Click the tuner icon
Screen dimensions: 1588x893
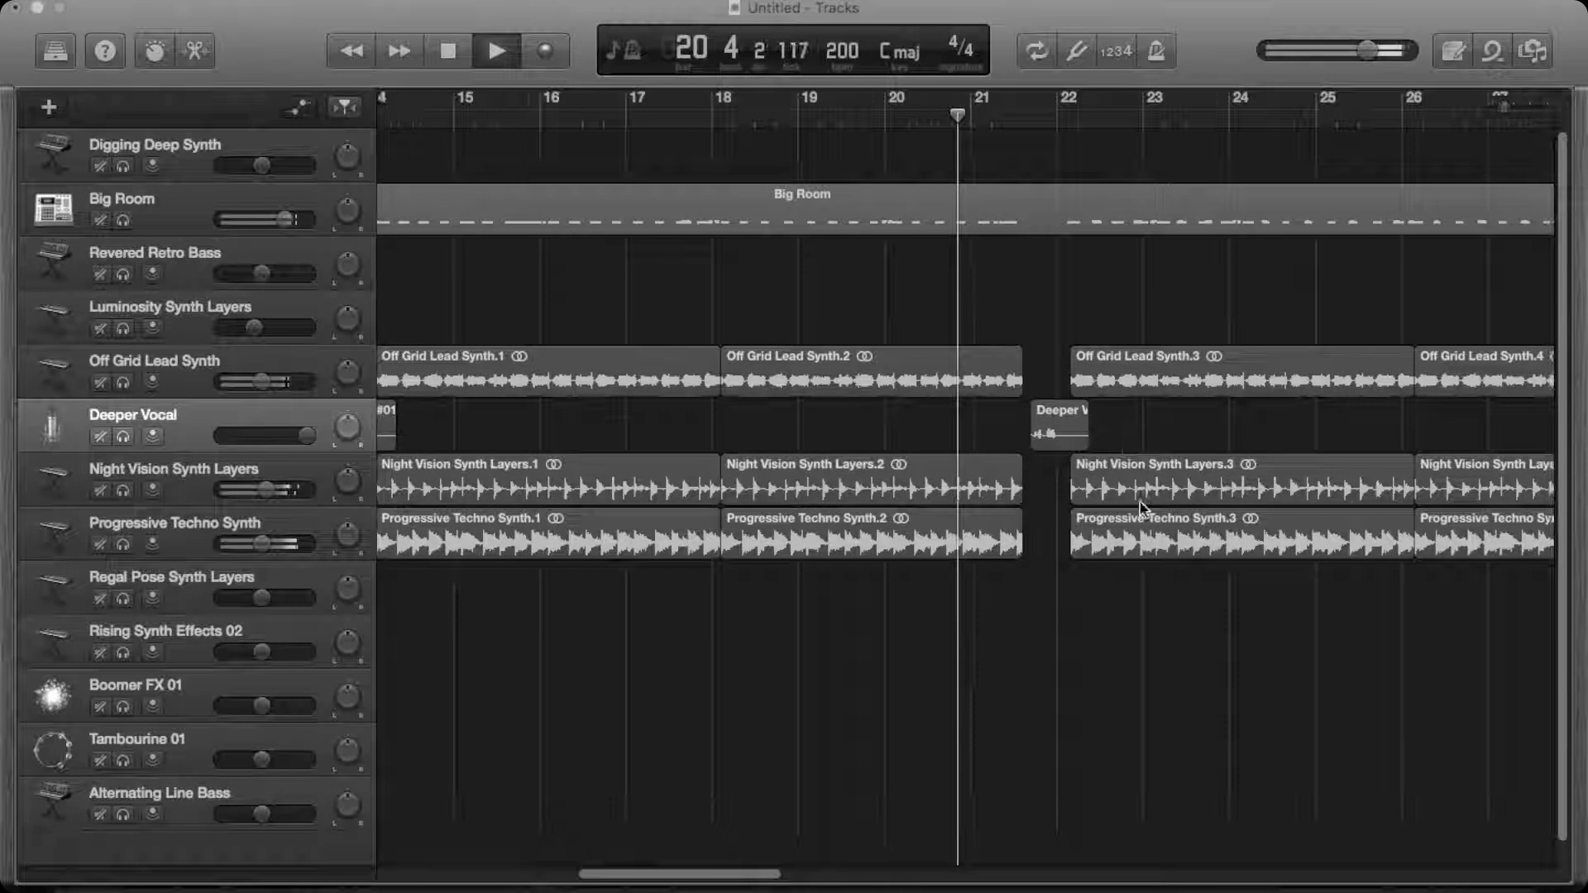(1076, 51)
